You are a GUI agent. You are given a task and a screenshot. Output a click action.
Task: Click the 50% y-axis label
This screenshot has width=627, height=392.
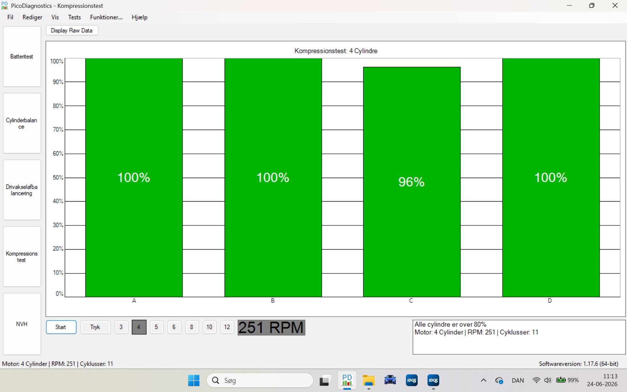[58, 178]
